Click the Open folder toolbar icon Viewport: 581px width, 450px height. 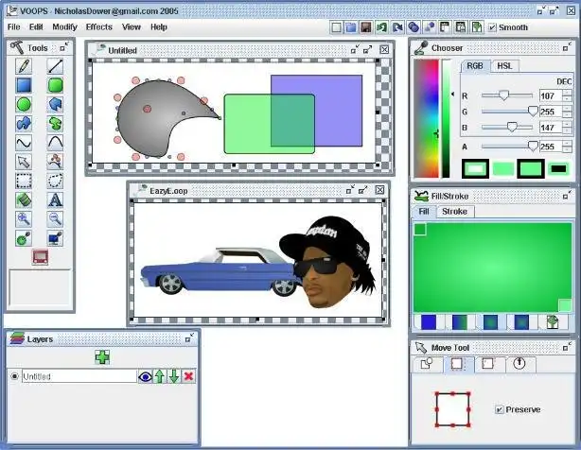[x=351, y=27]
